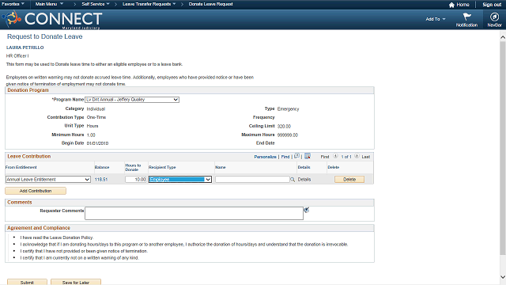This screenshot has width=506, height=285.
Task: Click the CONNECT Maryland Judiciary logo
Action: point(53,19)
